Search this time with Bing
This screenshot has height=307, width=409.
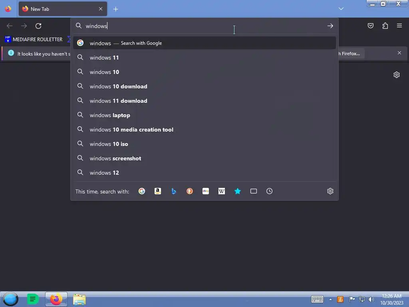click(174, 191)
